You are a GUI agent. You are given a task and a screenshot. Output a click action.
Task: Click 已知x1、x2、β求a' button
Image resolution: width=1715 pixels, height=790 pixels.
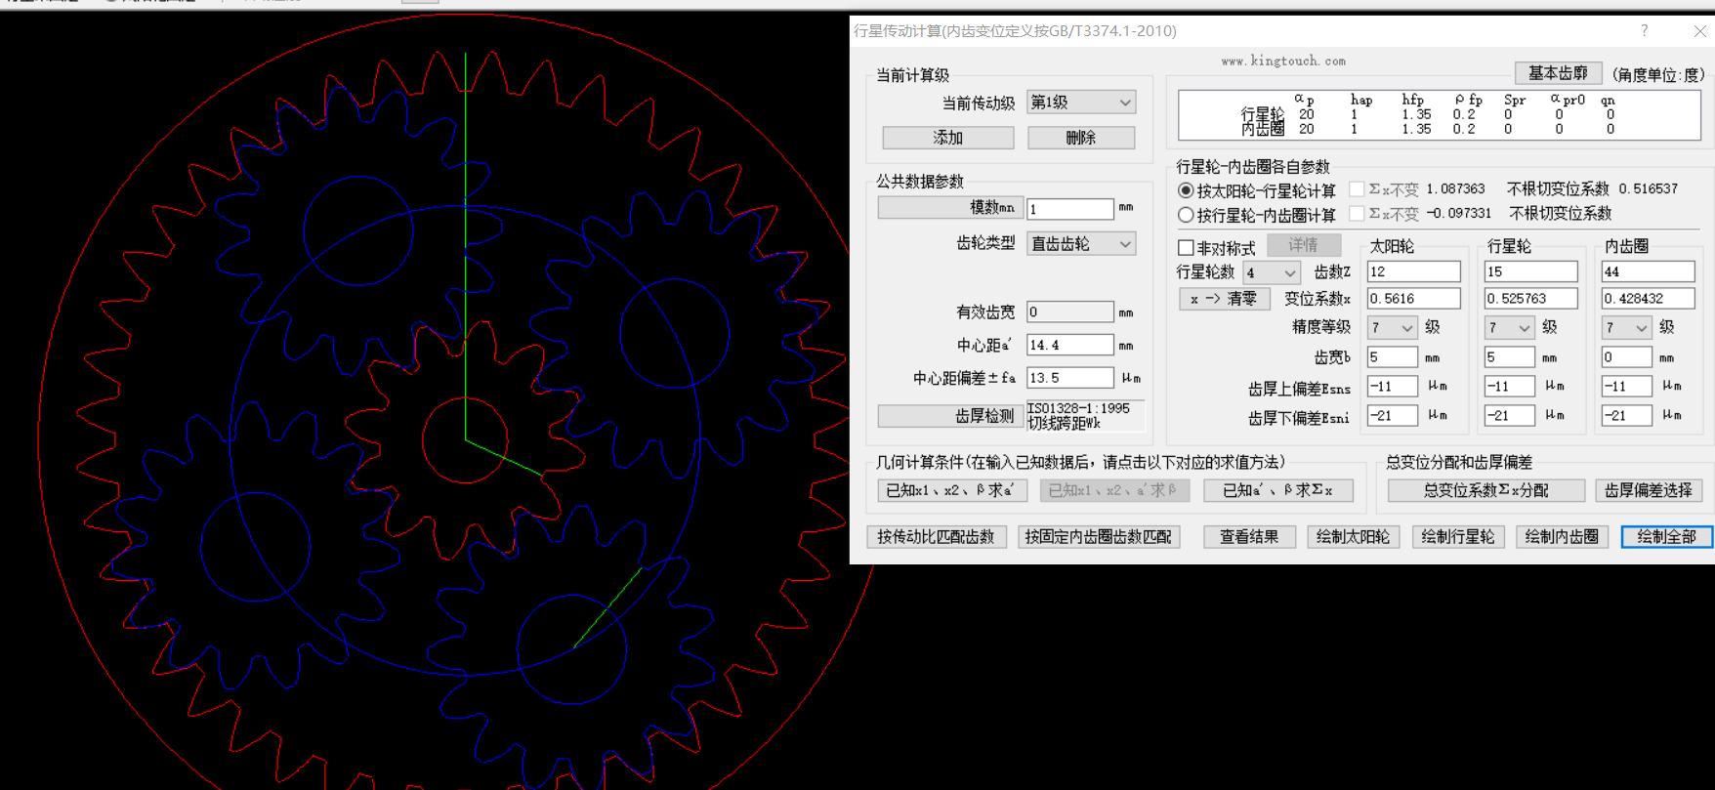(950, 490)
